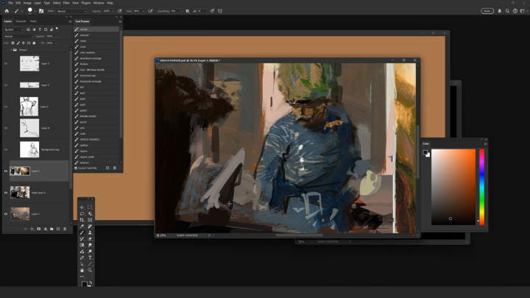This screenshot has width=530, height=298.
Task: Select the Hand tool
Action: (82, 270)
